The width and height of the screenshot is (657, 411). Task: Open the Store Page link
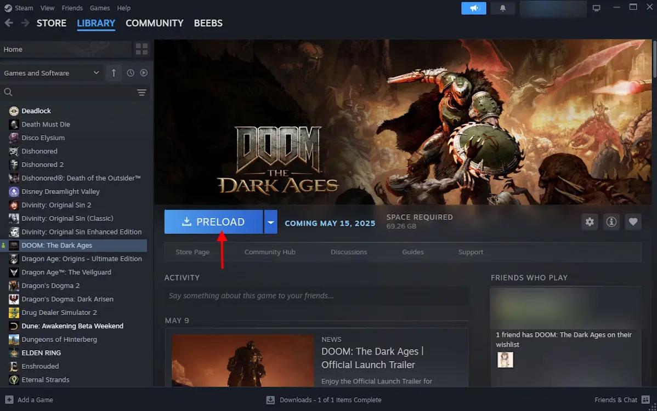click(192, 252)
